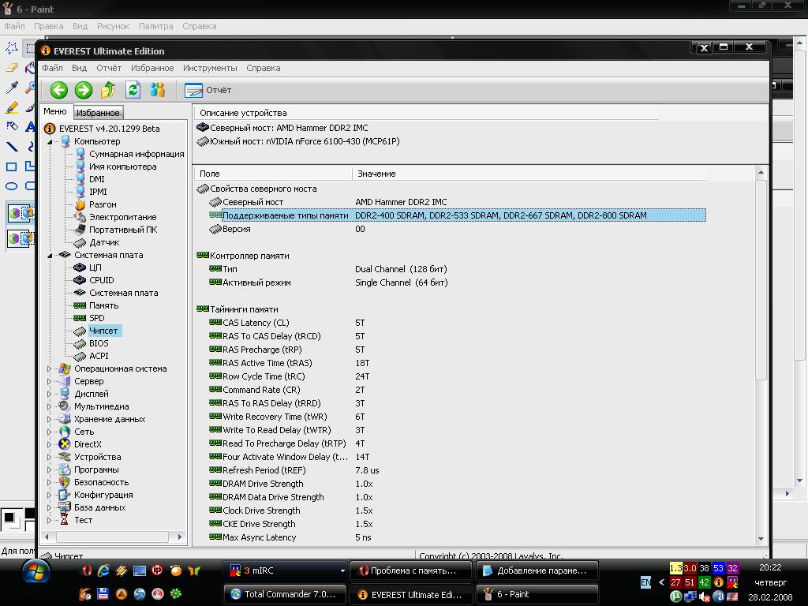Viewport: 808px width, 606px height.
Task: Click the folder up-level icon in toolbar
Action: coord(108,90)
